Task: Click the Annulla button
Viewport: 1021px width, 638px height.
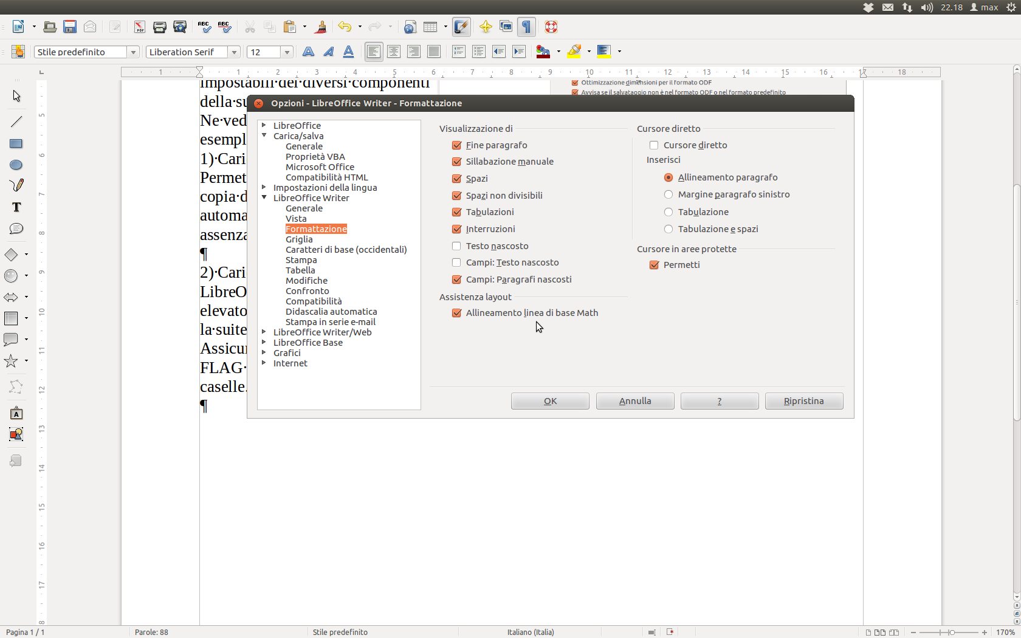Action: coord(635,401)
